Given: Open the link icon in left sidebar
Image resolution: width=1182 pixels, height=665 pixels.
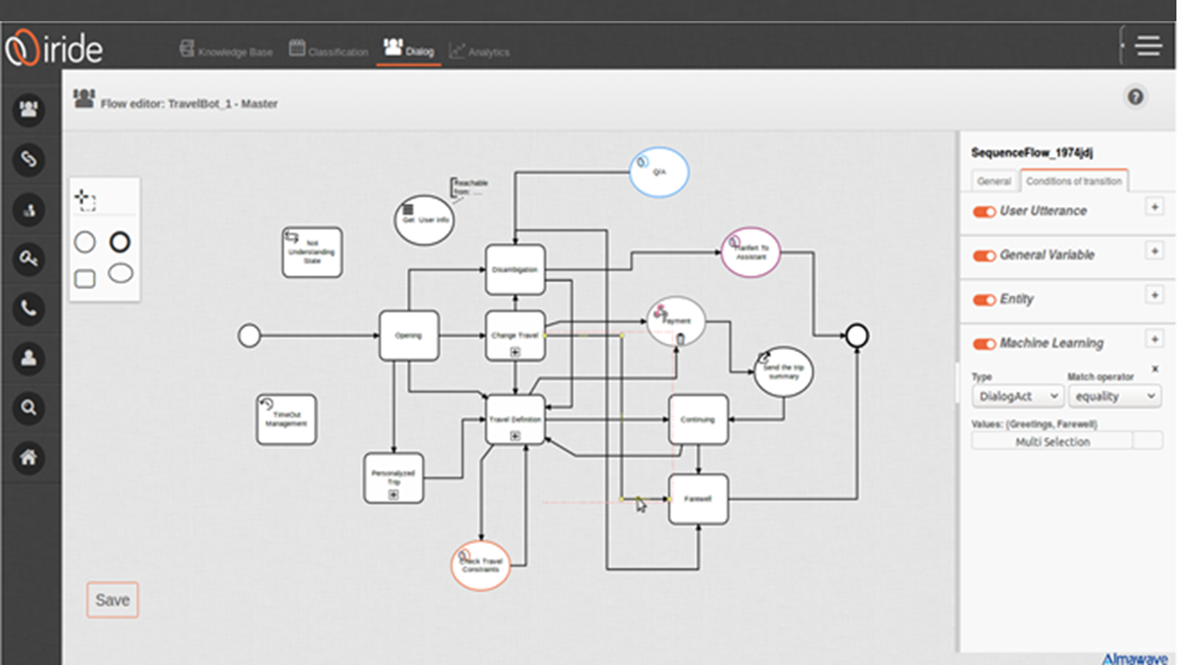Looking at the screenshot, I should tap(29, 160).
